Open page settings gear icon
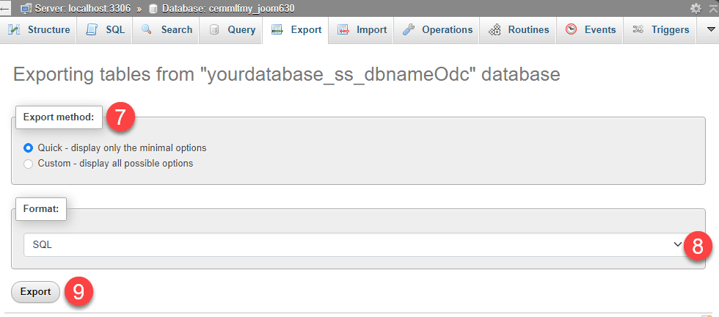 coord(696,8)
